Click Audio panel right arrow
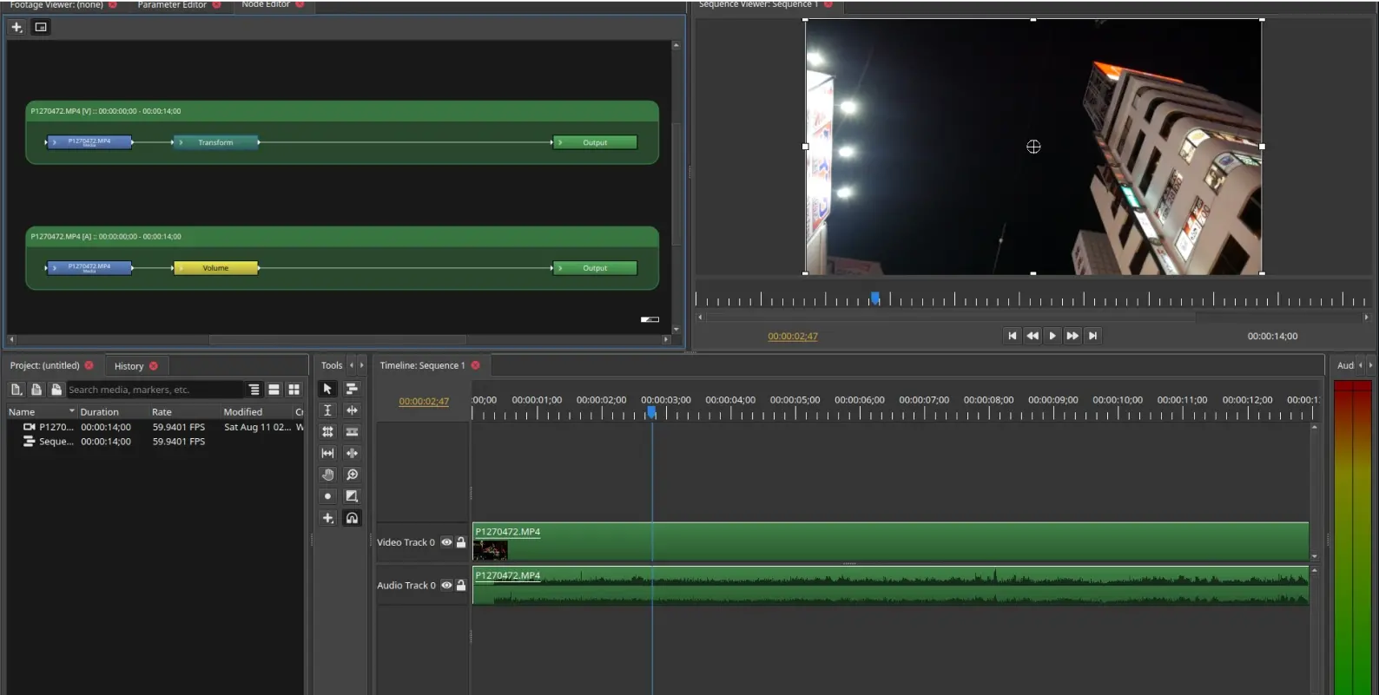The image size is (1379, 695). point(1371,365)
